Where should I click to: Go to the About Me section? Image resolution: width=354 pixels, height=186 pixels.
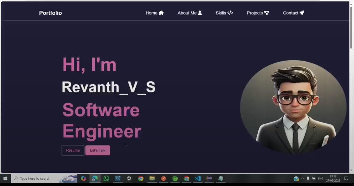[190, 13]
